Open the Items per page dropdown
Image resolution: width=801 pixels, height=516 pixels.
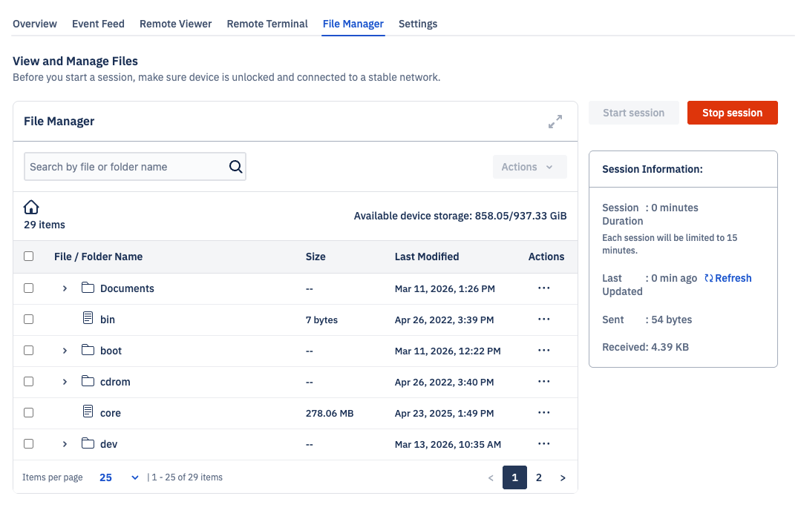(x=119, y=477)
